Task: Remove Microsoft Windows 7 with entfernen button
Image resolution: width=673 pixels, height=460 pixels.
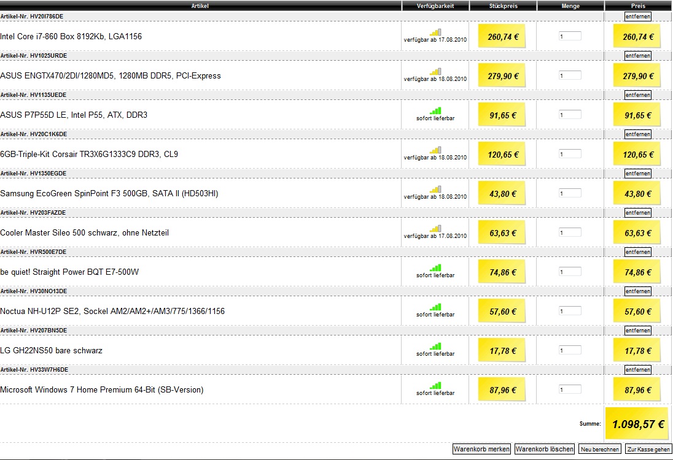Action: pos(638,370)
